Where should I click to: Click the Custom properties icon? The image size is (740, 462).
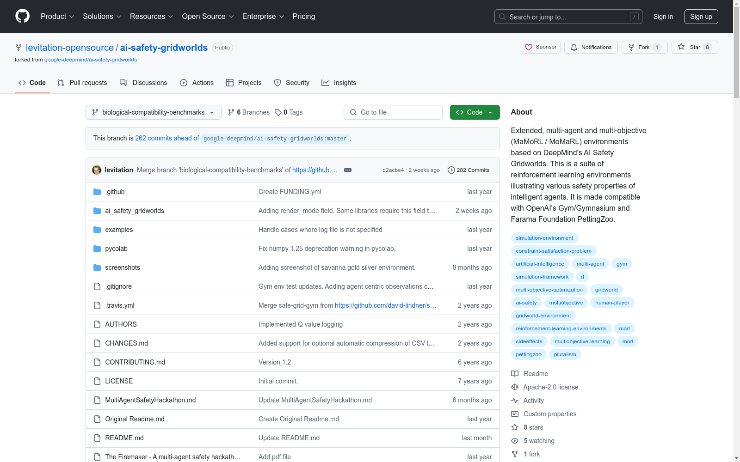(x=515, y=414)
